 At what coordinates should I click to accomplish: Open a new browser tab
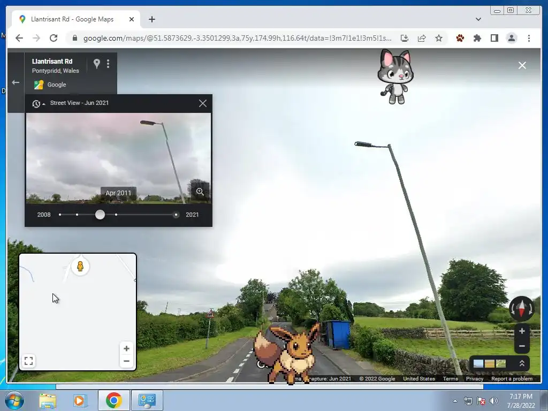(x=151, y=19)
